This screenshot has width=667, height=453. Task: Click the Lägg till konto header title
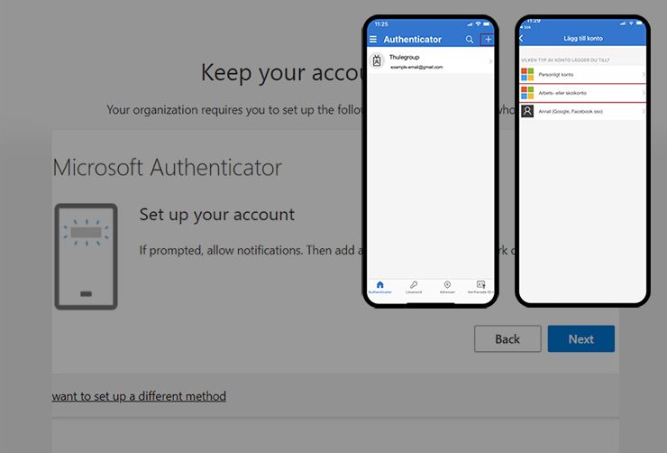583,38
